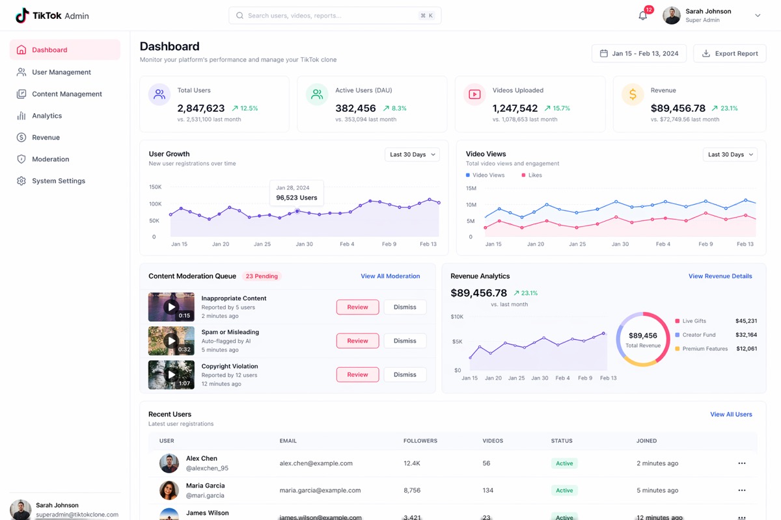This screenshot has height=520, width=781.
Task: Click the Export Report button
Action: 730,53
